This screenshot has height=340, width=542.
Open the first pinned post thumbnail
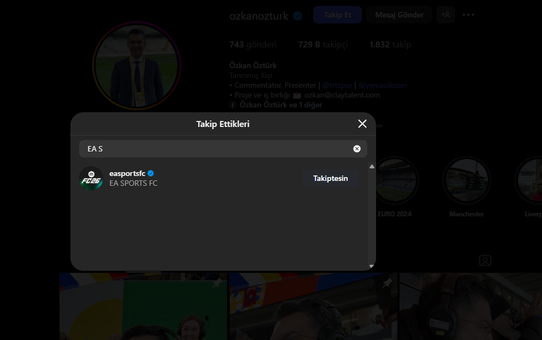(x=143, y=307)
